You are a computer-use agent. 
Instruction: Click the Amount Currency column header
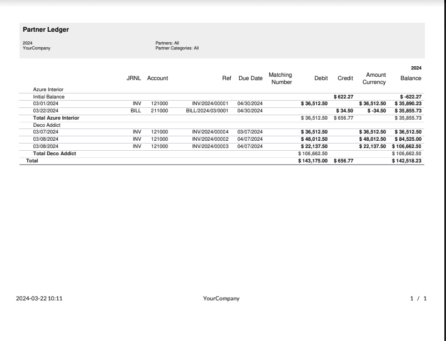(x=374, y=78)
